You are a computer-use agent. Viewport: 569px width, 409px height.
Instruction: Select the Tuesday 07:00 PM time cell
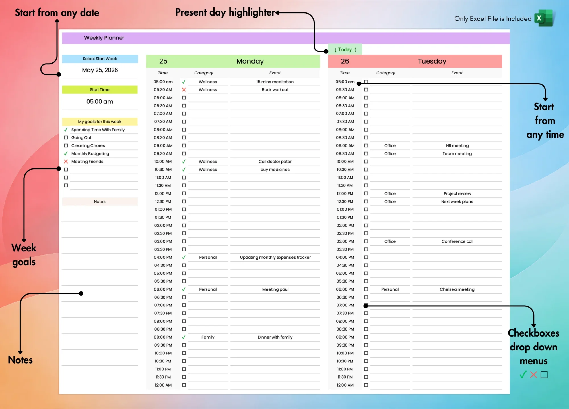pyautogui.click(x=345, y=305)
